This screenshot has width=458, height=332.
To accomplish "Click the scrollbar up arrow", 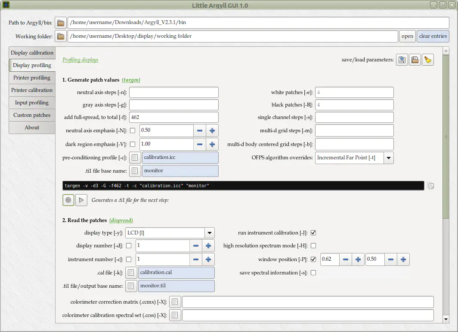I will pyautogui.click(x=446, y=51).
